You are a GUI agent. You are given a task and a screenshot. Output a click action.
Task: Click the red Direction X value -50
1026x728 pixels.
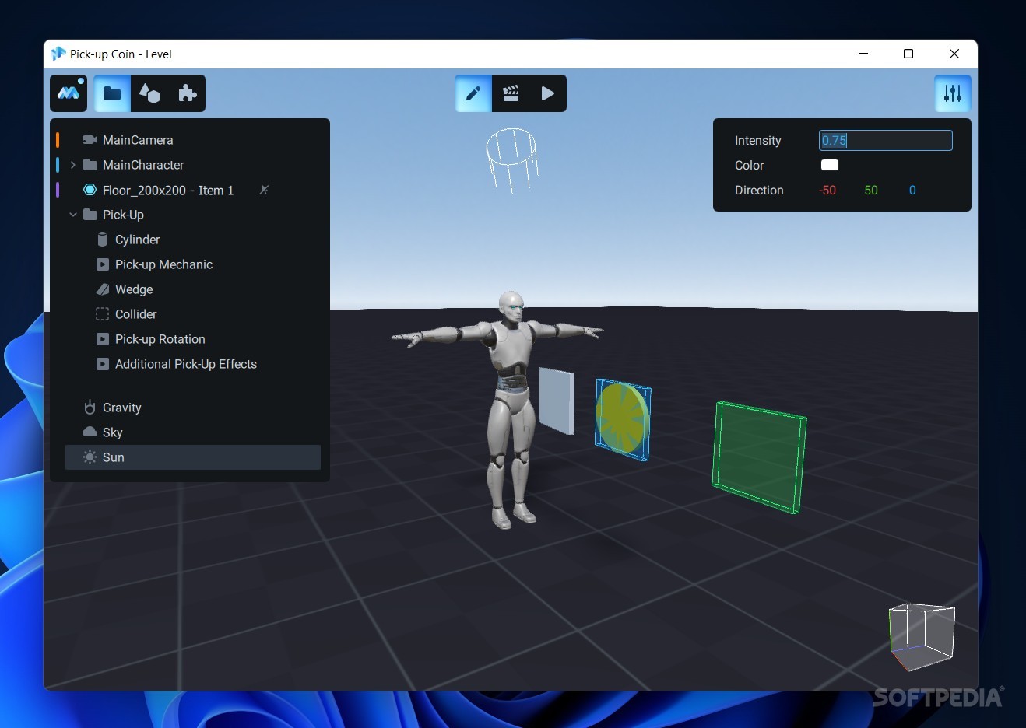827,190
